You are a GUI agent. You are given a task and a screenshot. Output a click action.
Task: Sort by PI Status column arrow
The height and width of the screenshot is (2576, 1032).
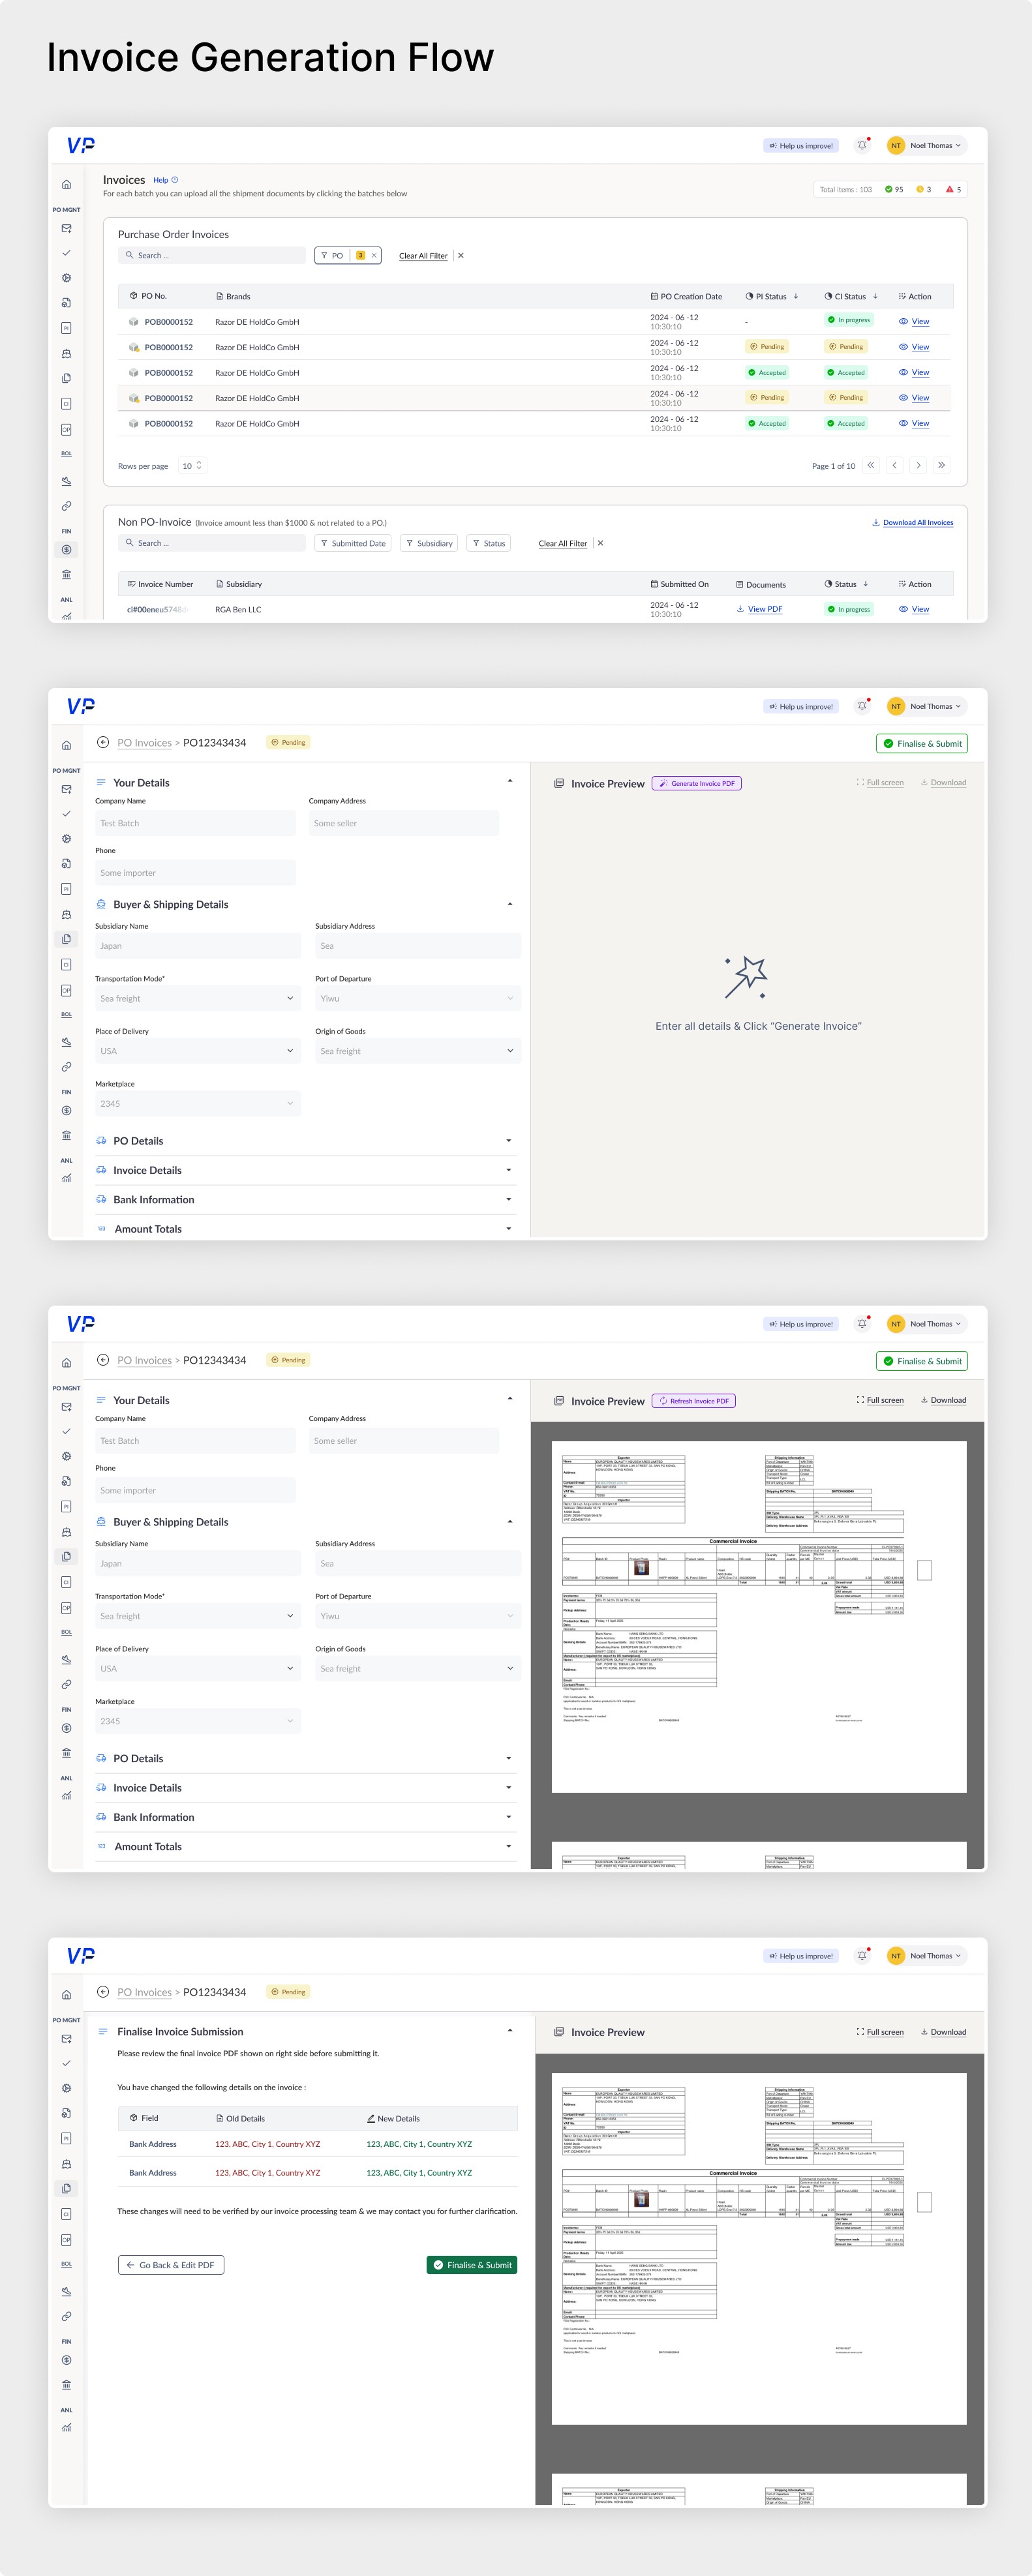(x=796, y=296)
